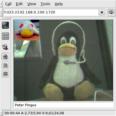Show the control panel dialpad icon
The width and height of the screenshot is (116, 116).
[x=5, y=36]
